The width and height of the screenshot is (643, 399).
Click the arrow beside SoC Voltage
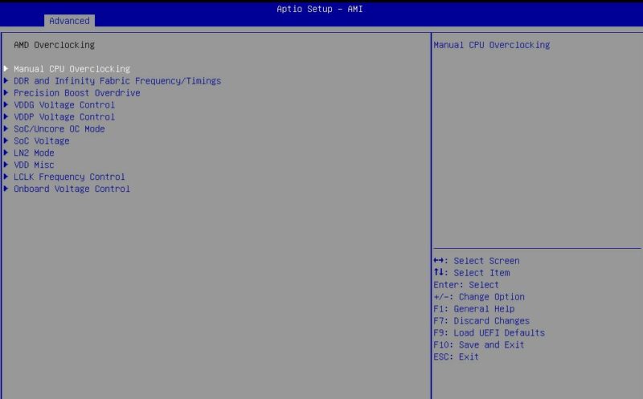(x=6, y=140)
